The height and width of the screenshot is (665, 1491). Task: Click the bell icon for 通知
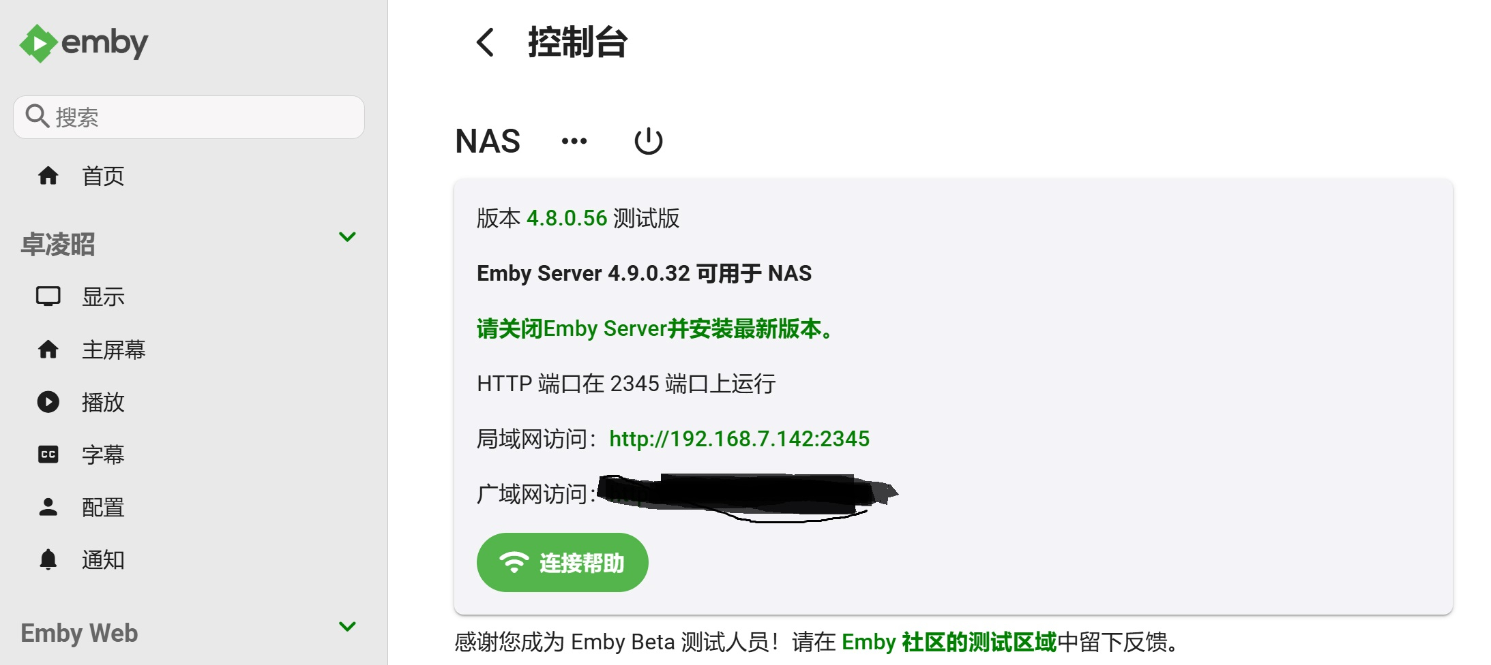tap(48, 559)
